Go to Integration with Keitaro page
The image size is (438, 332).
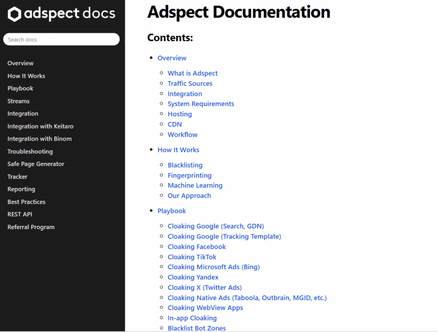[40, 126]
